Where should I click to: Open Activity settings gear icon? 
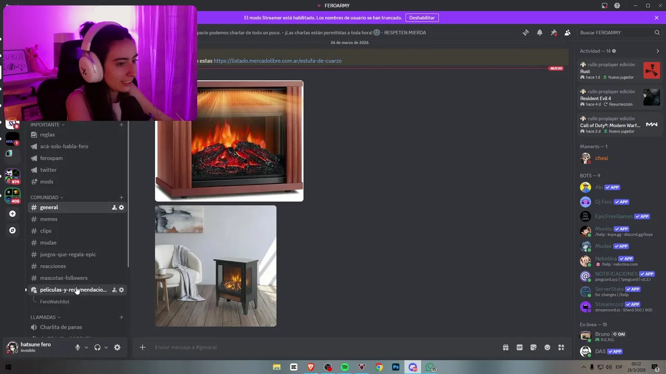click(x=614, y=51)
